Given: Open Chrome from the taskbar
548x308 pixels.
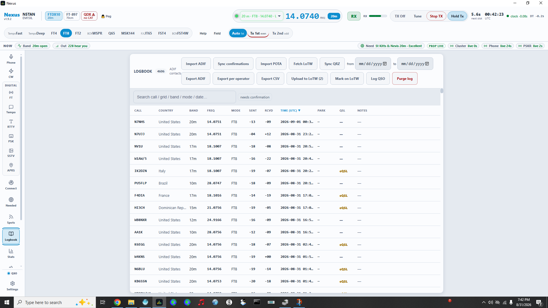Looking at the screenshot, I should pos(117,302).
